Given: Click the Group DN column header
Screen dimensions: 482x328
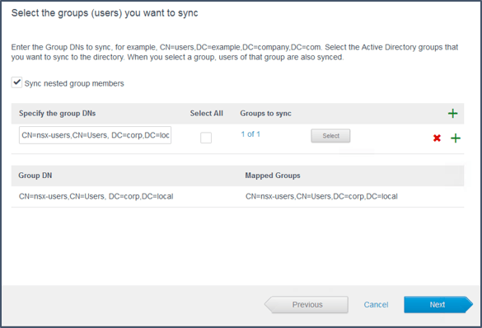Looking at the screenshot, I should click(x=35, y=176).
